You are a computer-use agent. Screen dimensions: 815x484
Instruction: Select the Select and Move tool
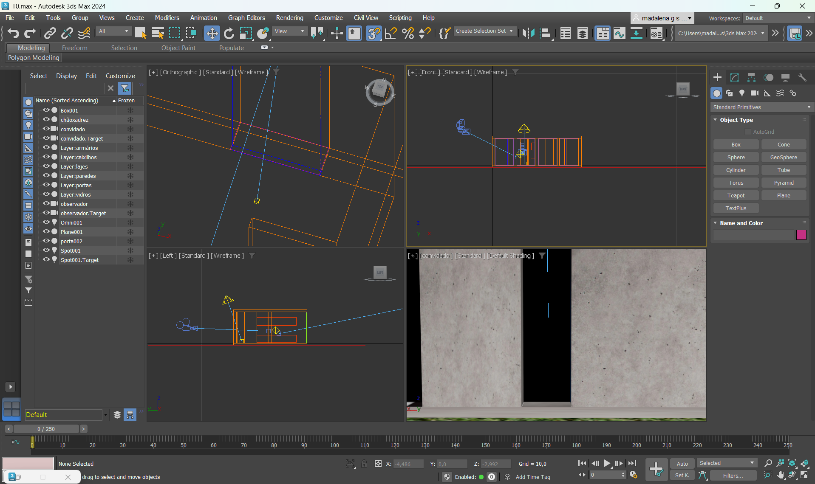coord(212,33)
